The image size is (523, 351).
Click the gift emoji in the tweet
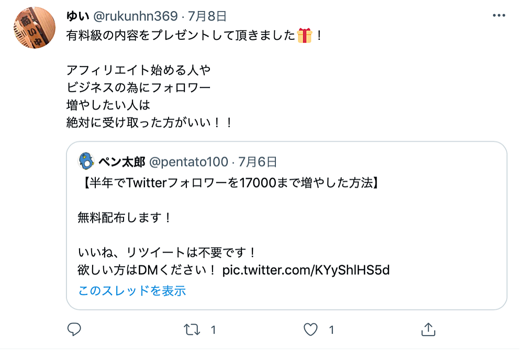pyautogui.click(x=305, y=36)
